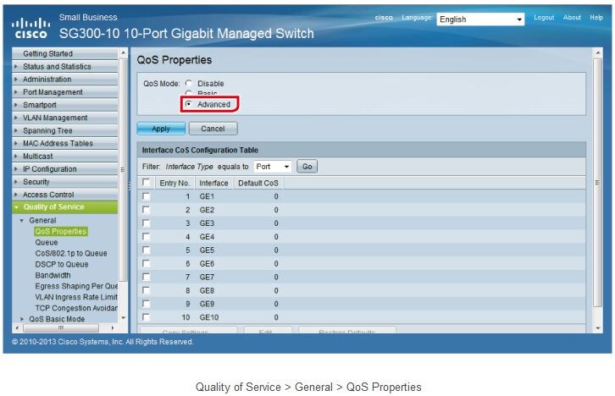Open the Language selection dropdown
Viewport: 615px width, 396px height.
(x=480, y=19)
